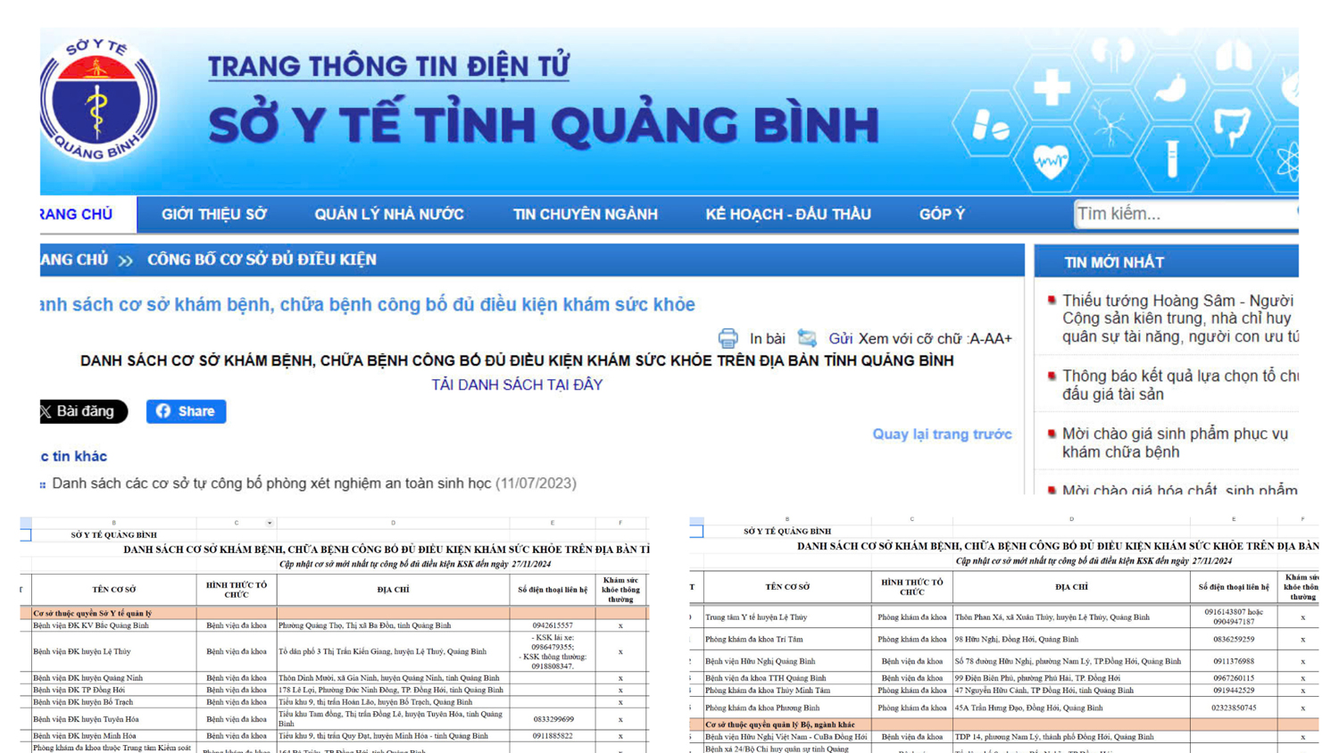Select the Tin Chuyên Ngành menu item
Image resolution: width=1339 pixels, height=753 pixels.
click(585, 214)
